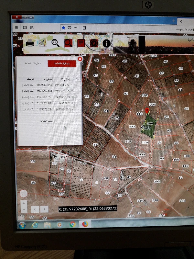The height and width of the screenshot is (259, 194).
Task: Click the blue bookmark star
Action: coord(63,28)
